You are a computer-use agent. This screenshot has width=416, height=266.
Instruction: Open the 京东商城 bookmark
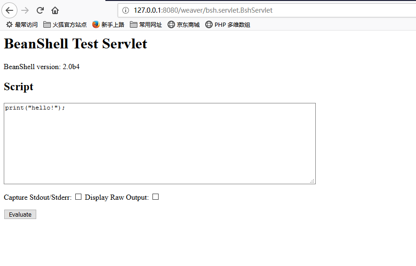click(184, 24)
